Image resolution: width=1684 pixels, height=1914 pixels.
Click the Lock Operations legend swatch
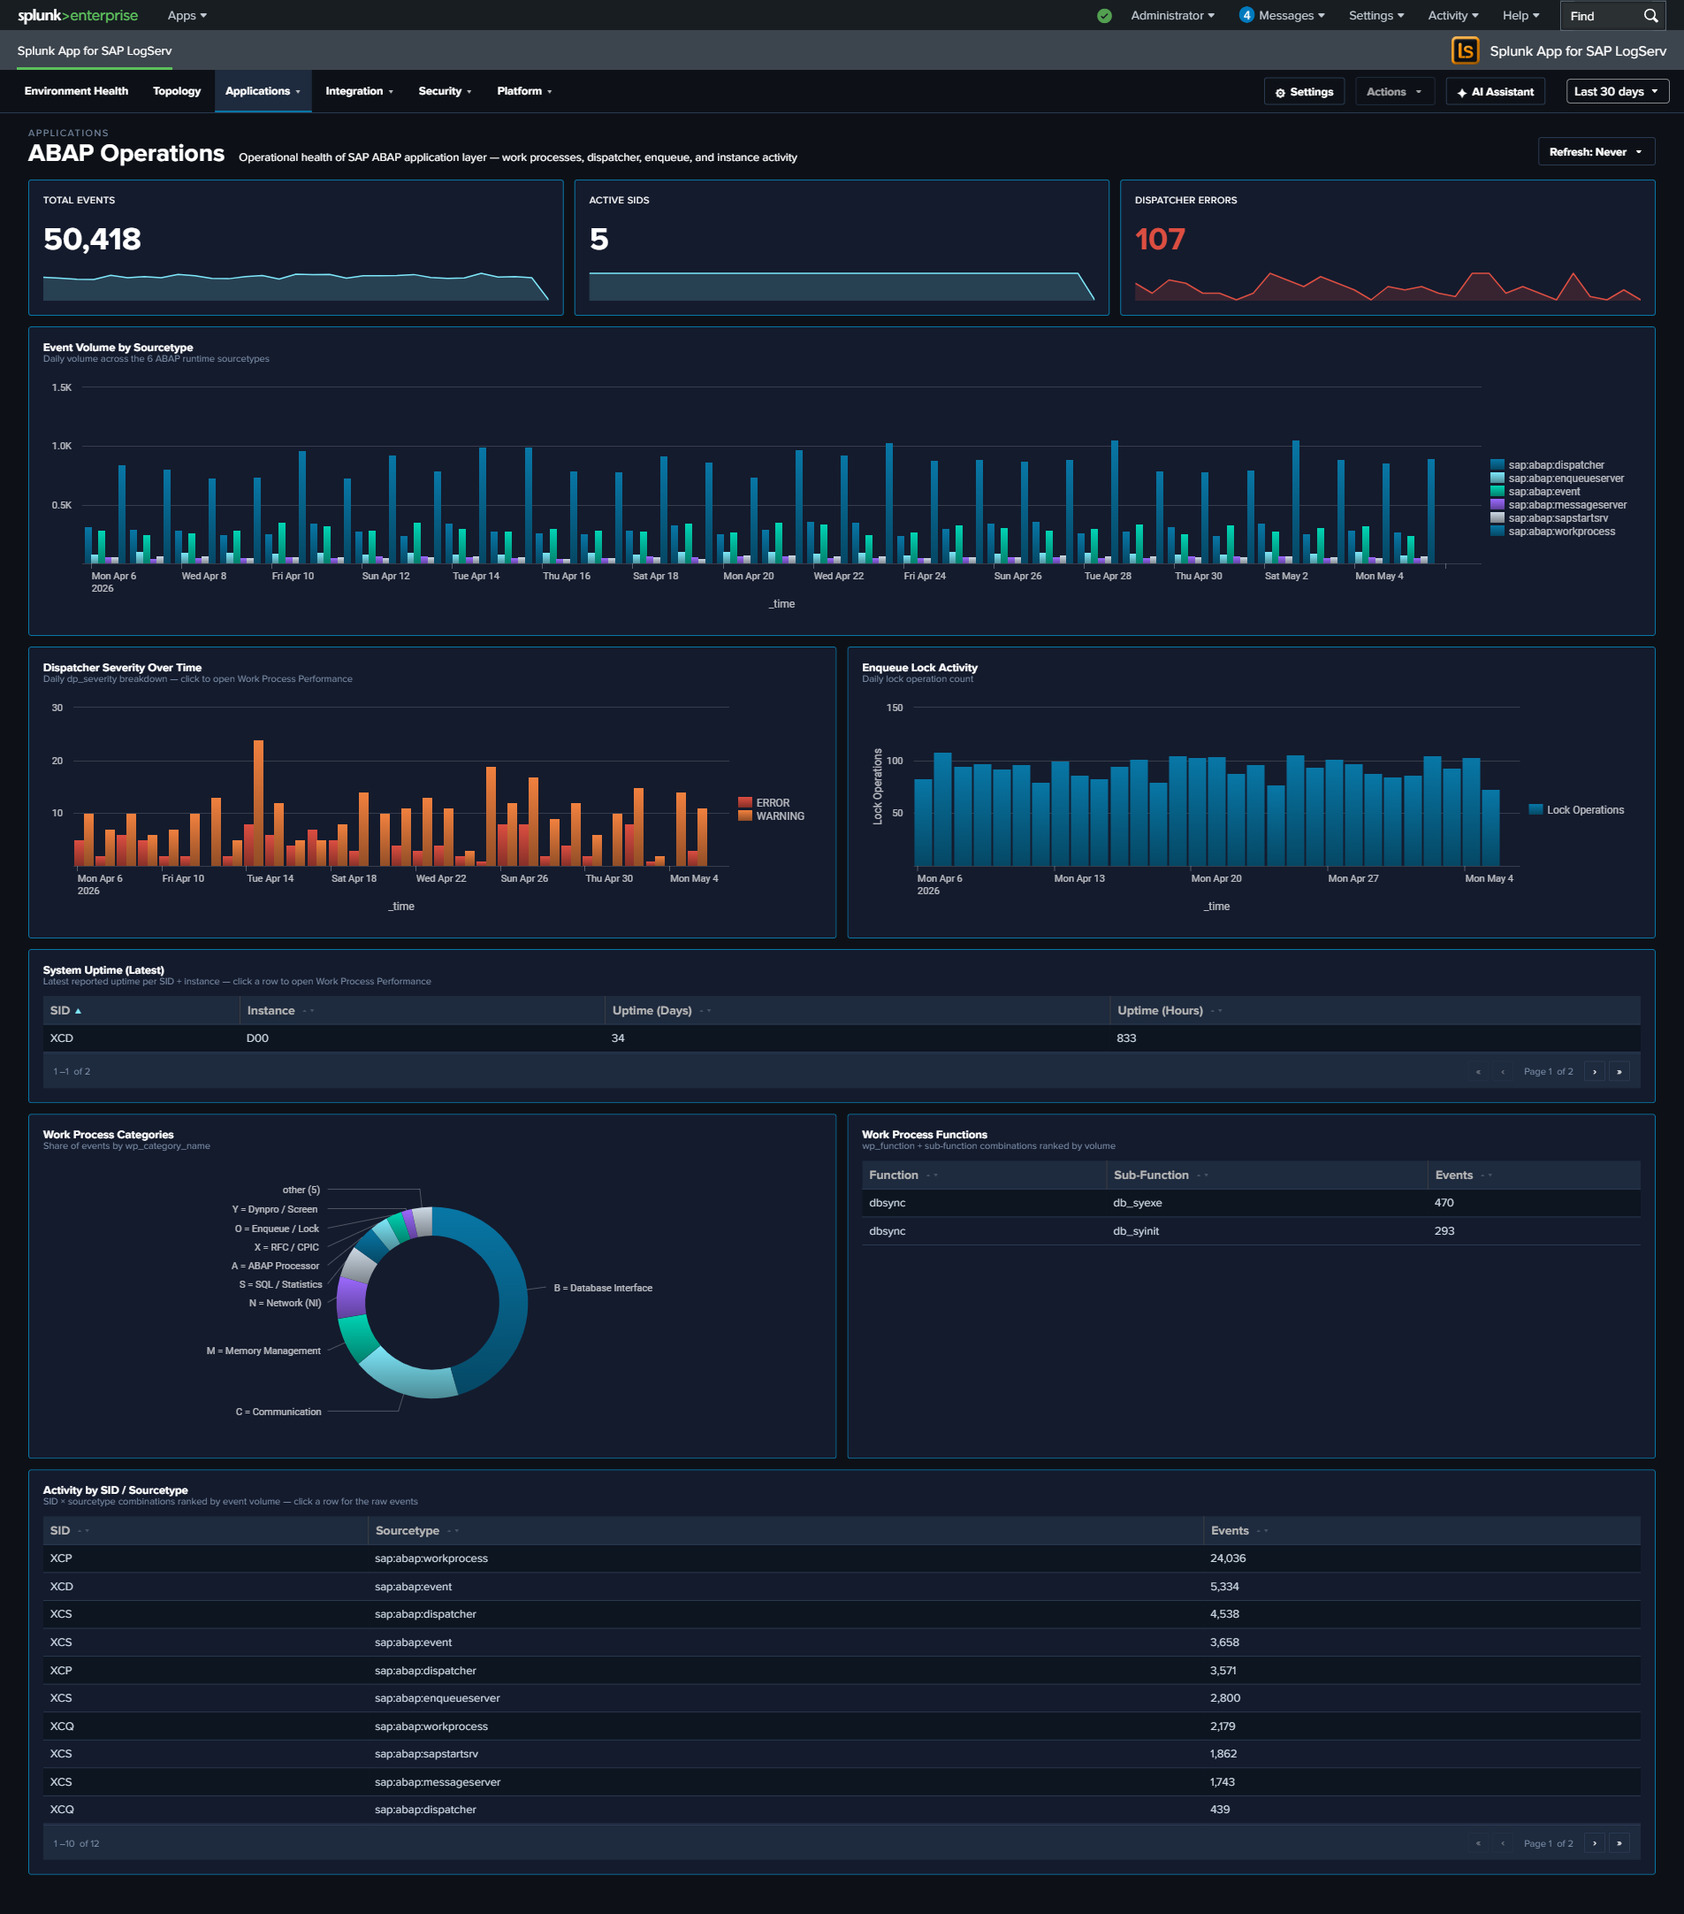click(1536, 809)
